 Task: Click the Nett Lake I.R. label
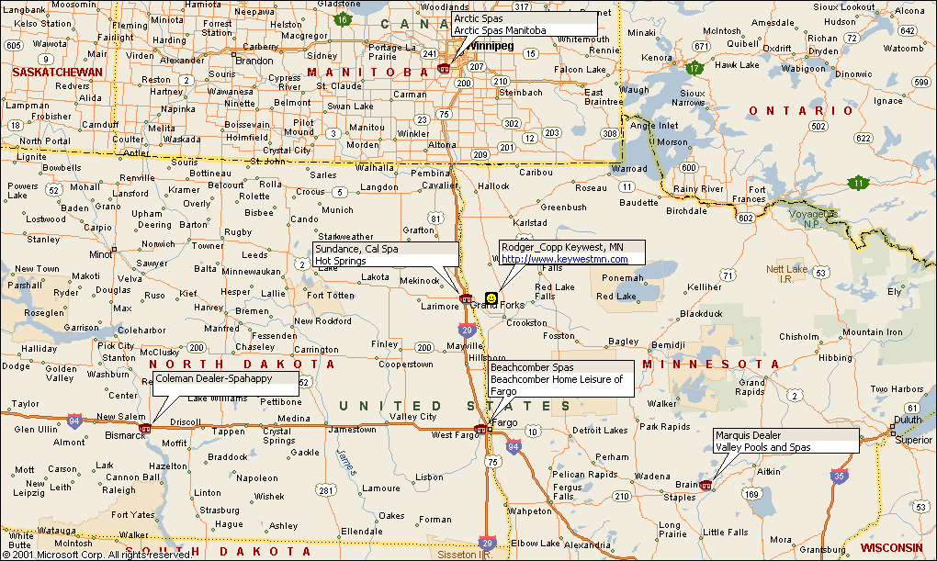[787, 275]
